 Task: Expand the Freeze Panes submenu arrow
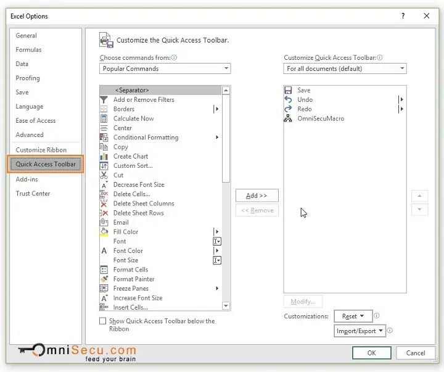click(217, 289)
